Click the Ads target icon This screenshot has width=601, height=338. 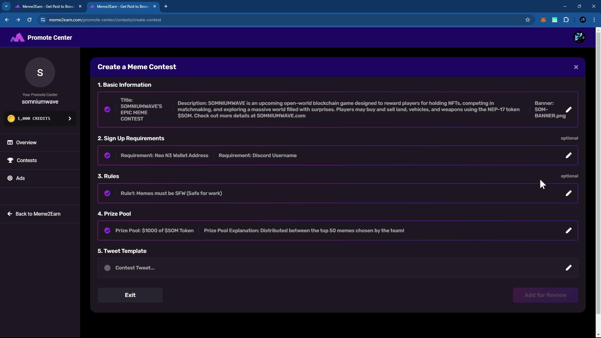coord(10,178)
